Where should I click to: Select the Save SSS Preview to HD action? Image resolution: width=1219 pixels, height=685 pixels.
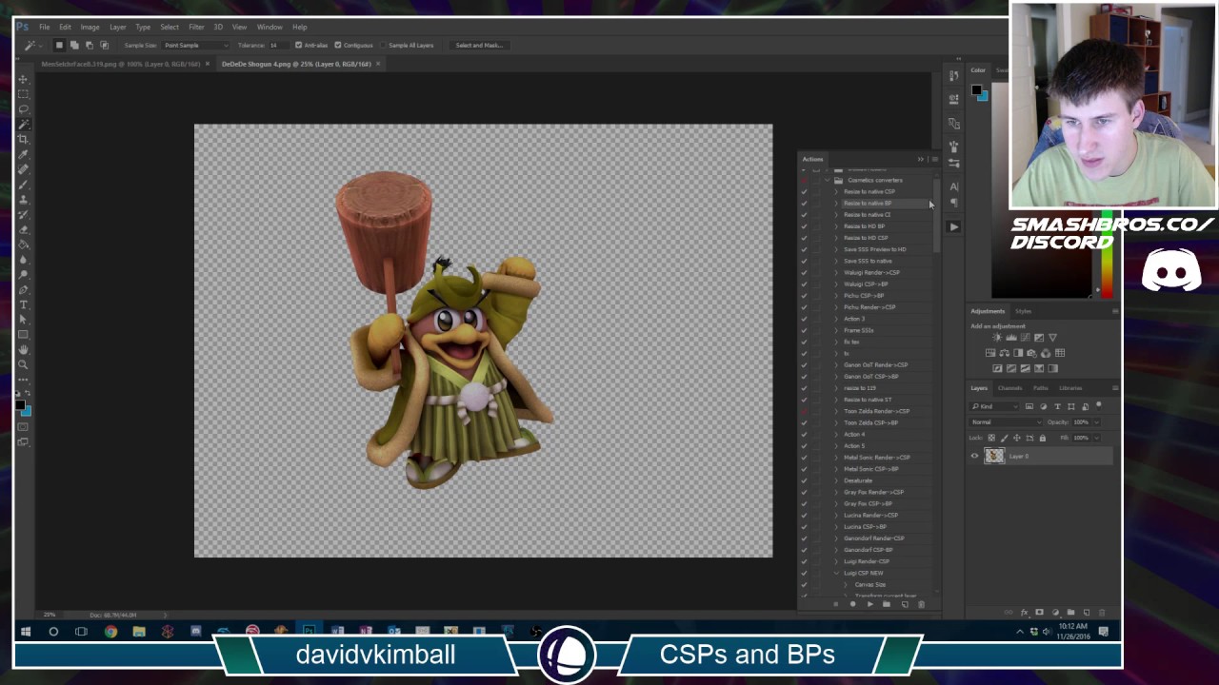click(x=874, y=249)
